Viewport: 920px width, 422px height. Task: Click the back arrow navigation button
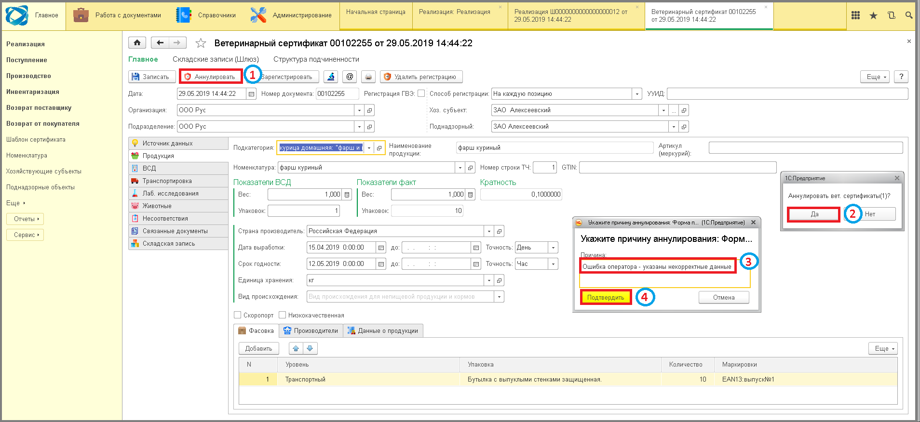tap(160, 43)
